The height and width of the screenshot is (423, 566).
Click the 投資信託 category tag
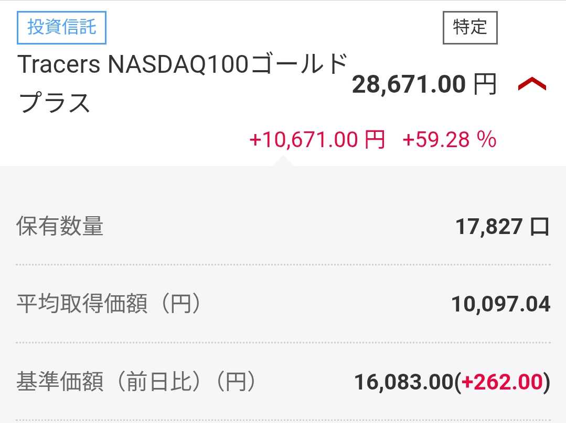pos(62,27)
